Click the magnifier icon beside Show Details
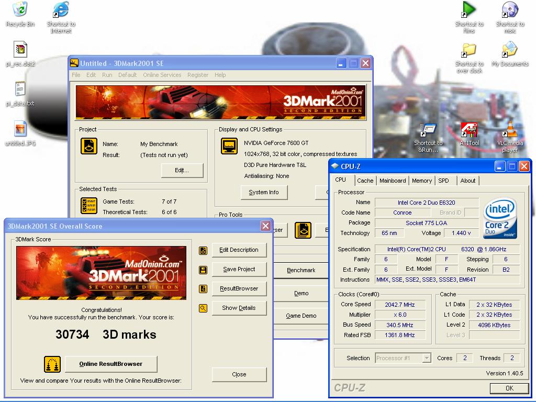Viewport: 536px width, 402px height. coord(203,308)
